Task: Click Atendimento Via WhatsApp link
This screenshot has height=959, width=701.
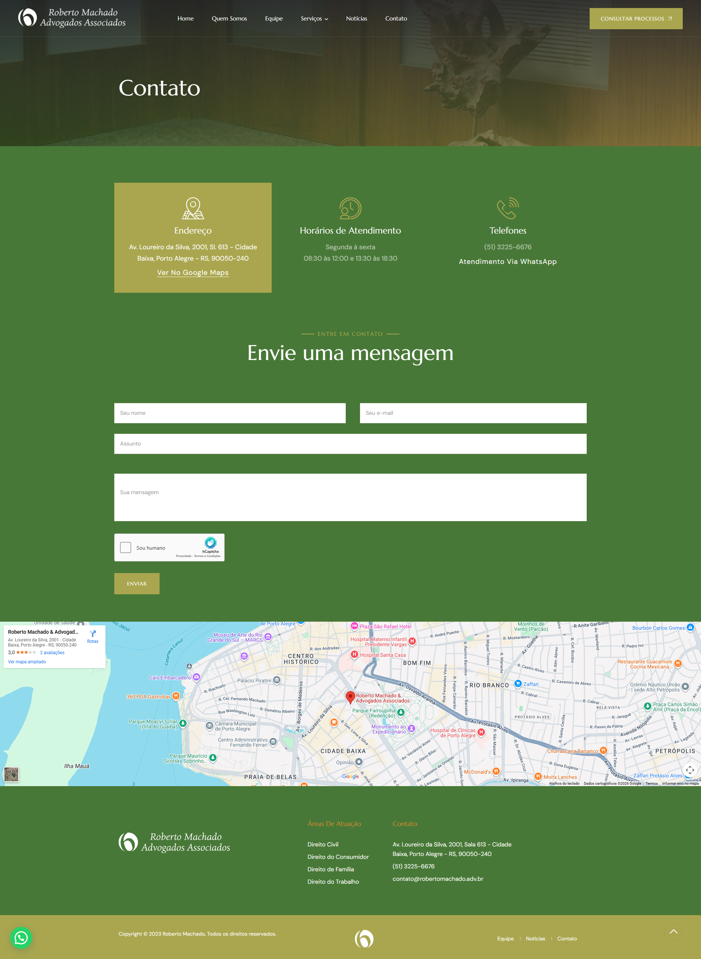Action: pos(507,262)
